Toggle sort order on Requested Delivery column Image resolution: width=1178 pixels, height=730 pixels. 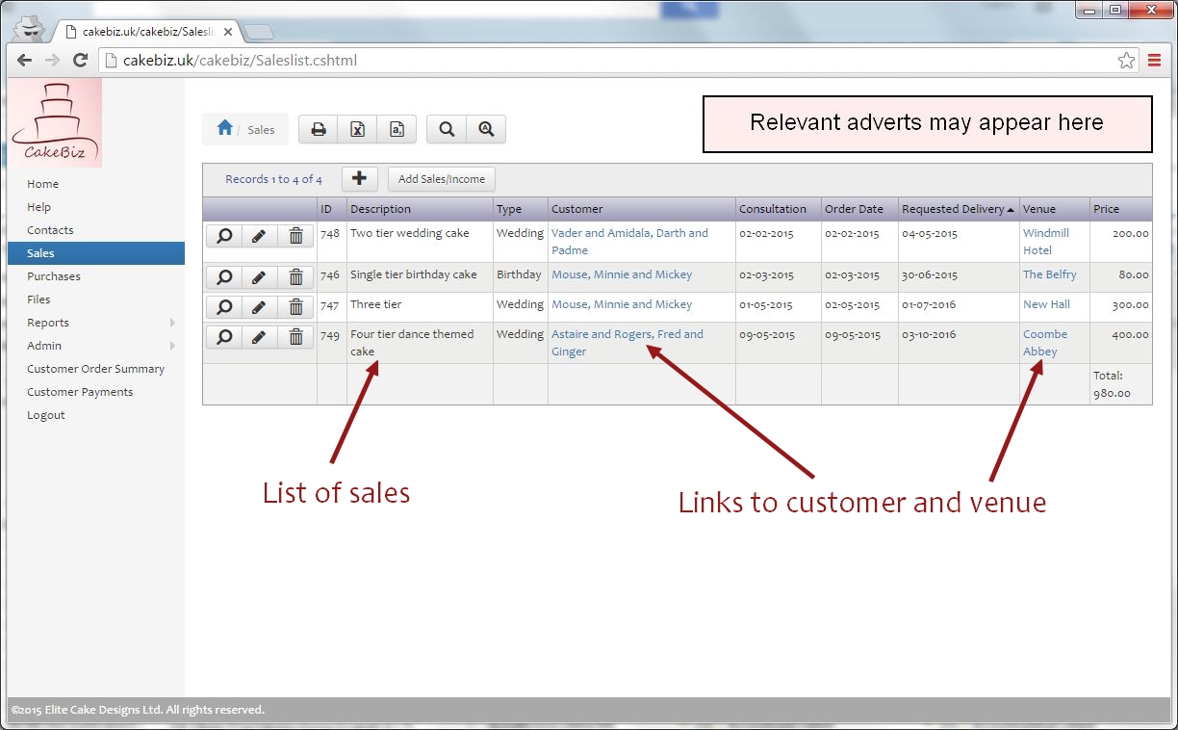(957, 208)
